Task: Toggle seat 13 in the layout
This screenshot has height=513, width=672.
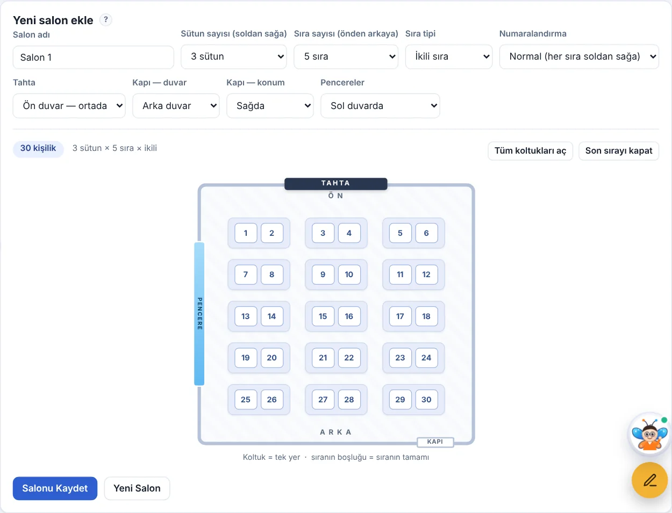Action: tap(246, 316)
